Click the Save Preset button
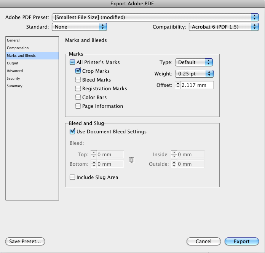This screenshot has height=253, width=265. pyautogui.click(x=25, y=241)
